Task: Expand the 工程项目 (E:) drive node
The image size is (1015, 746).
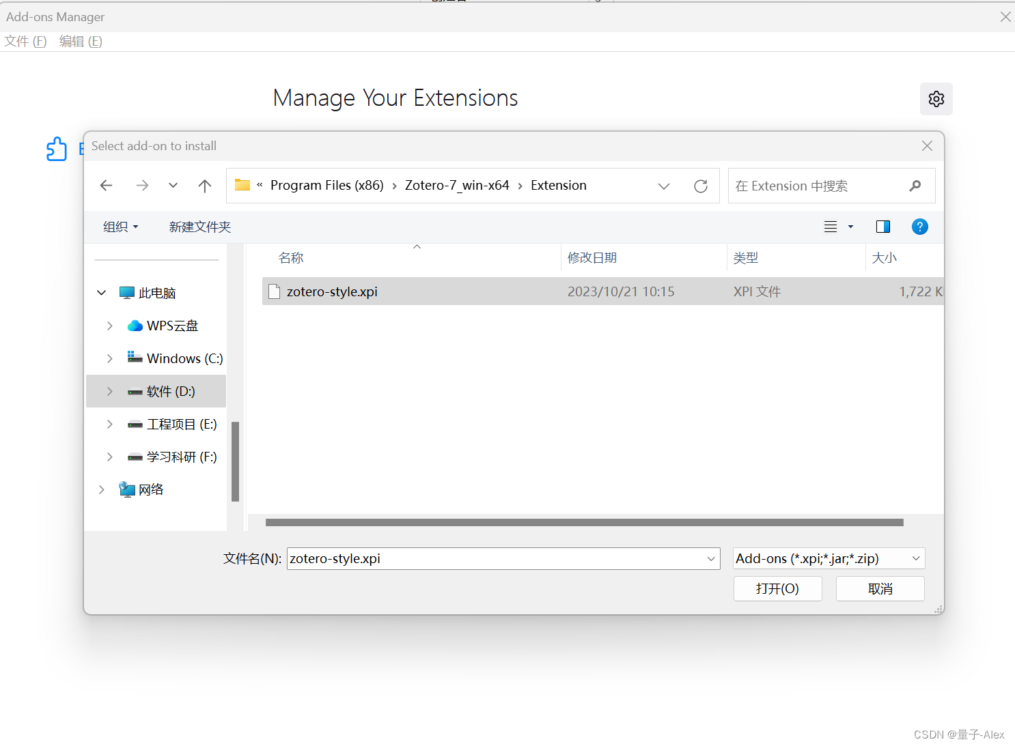Action: coord(109,424)
